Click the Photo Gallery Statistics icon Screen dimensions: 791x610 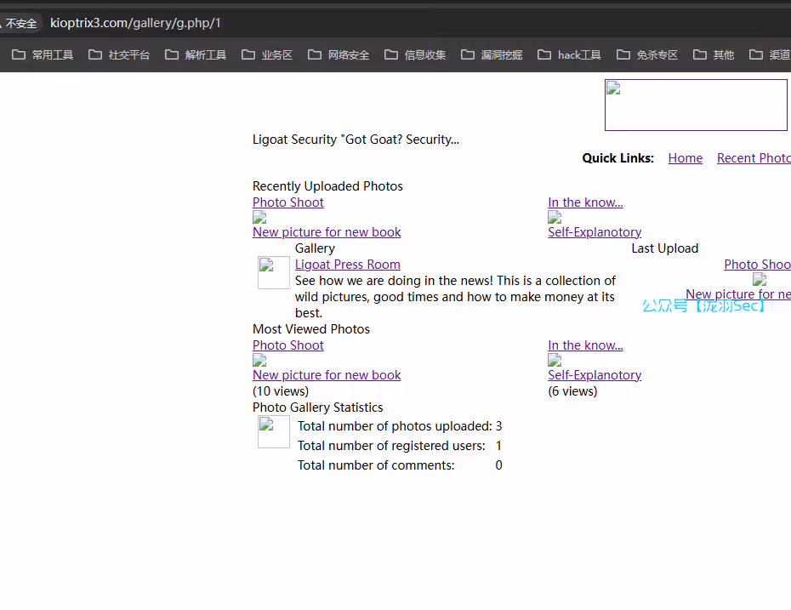click(274, 432)
